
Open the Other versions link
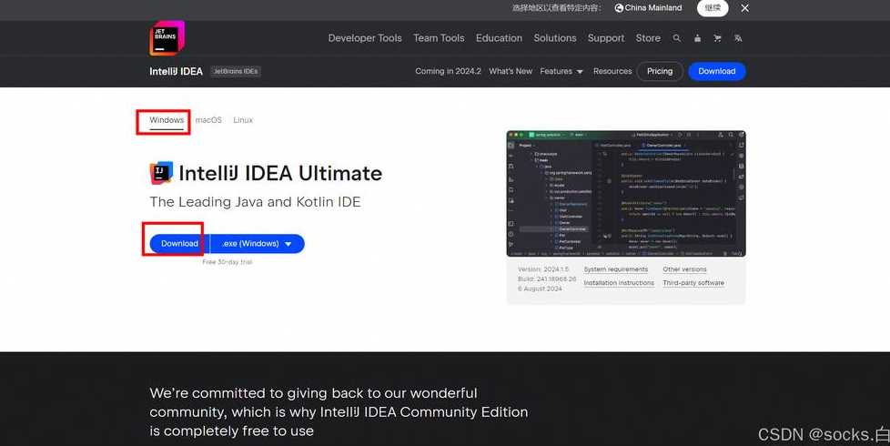point(684,269)
